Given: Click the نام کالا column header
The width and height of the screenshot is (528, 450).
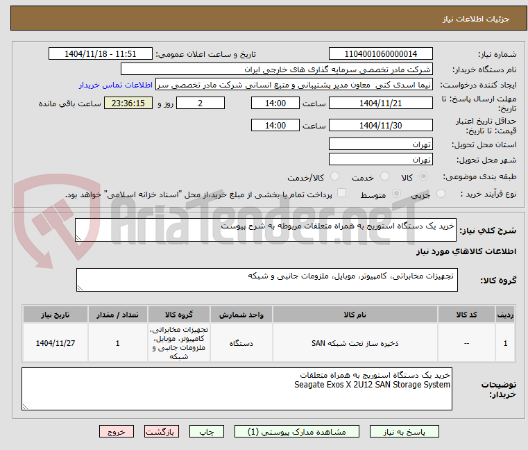Looking at the screenshot, I should (x=355, y=315).
